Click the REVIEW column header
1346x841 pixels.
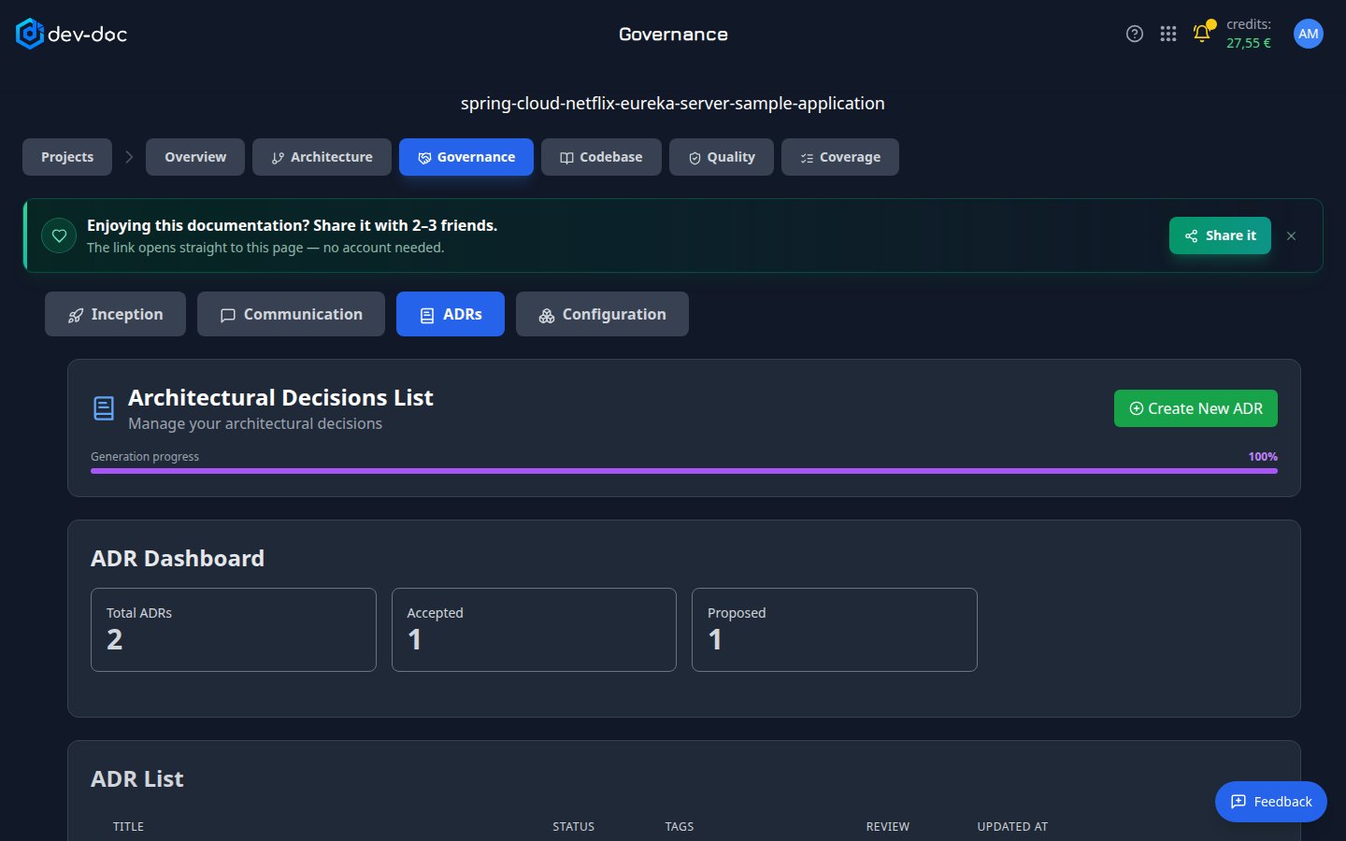coord(888,827)
